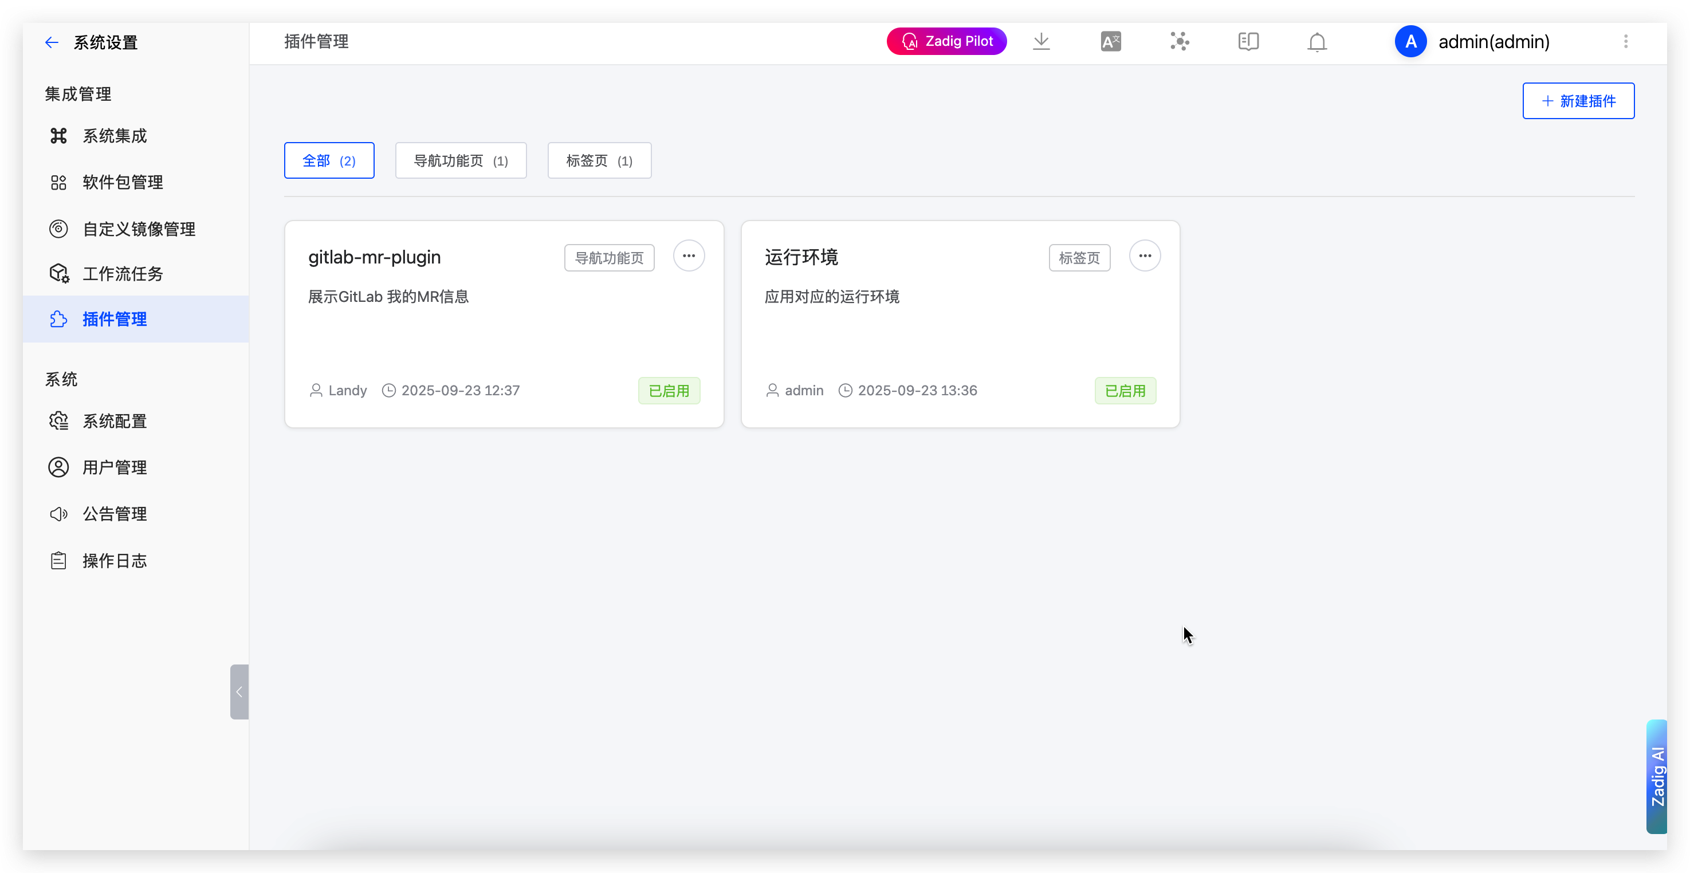Open the notifications bell
This screenshot has width=1690, height=873.
(1316, 41)
